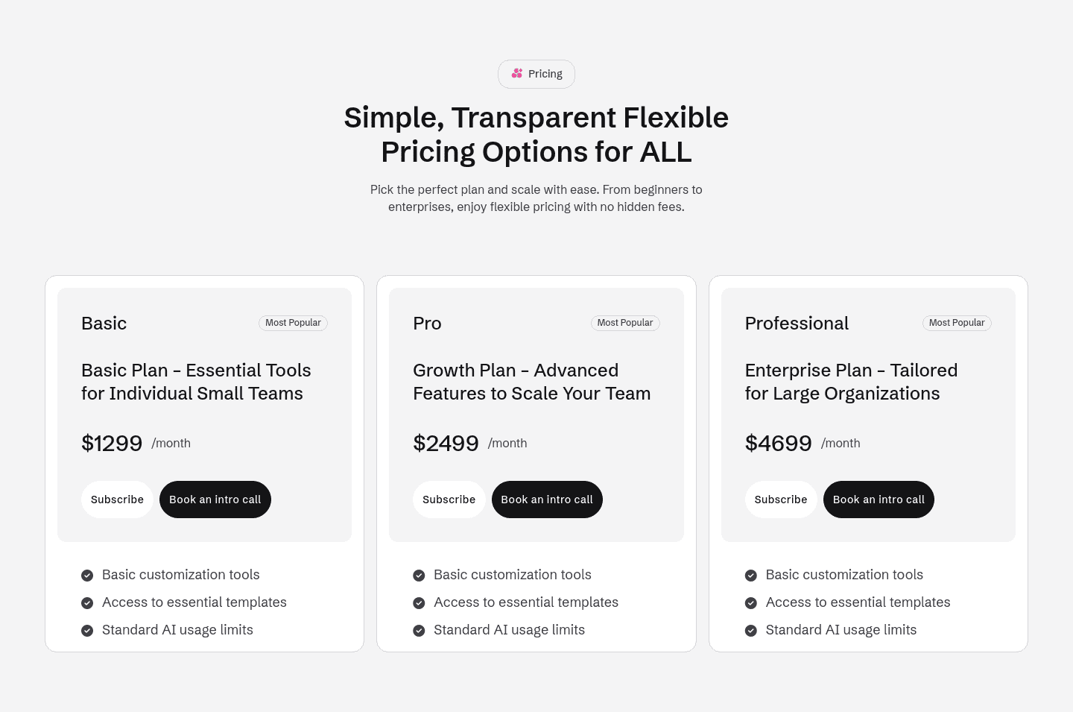Open the Pricing badge at the top
Image resolution: width=1073 pixels, height=712 pixels.
click(536, 74)
